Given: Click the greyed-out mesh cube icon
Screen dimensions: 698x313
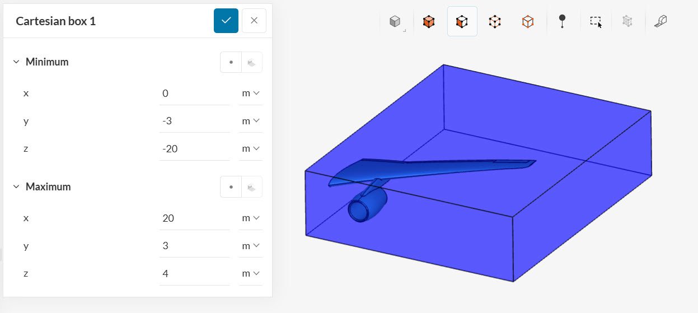Looking at the screenshot, I should click(x=627, y=22).
